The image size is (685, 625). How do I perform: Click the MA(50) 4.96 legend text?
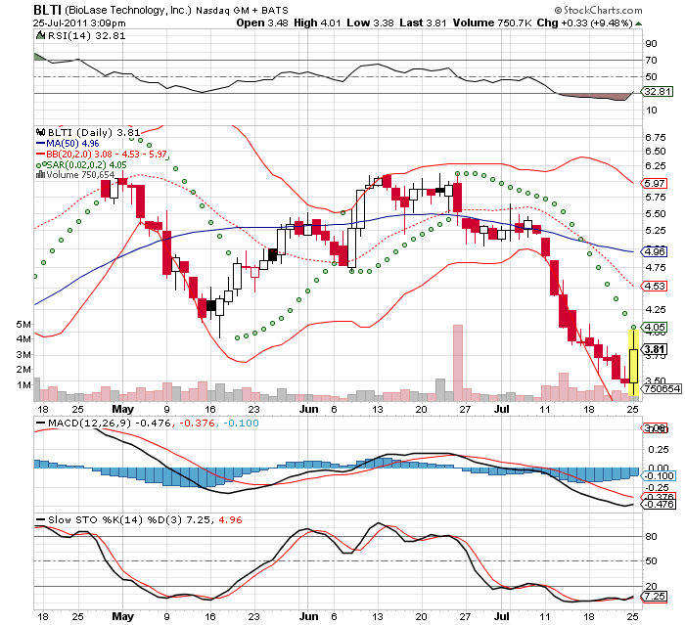72,143
